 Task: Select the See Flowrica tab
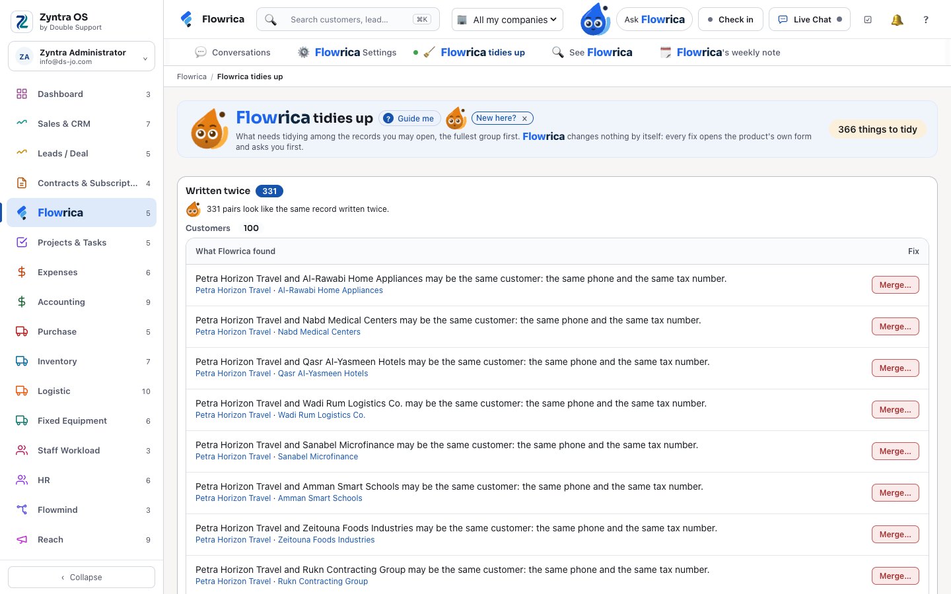(592, 52)
